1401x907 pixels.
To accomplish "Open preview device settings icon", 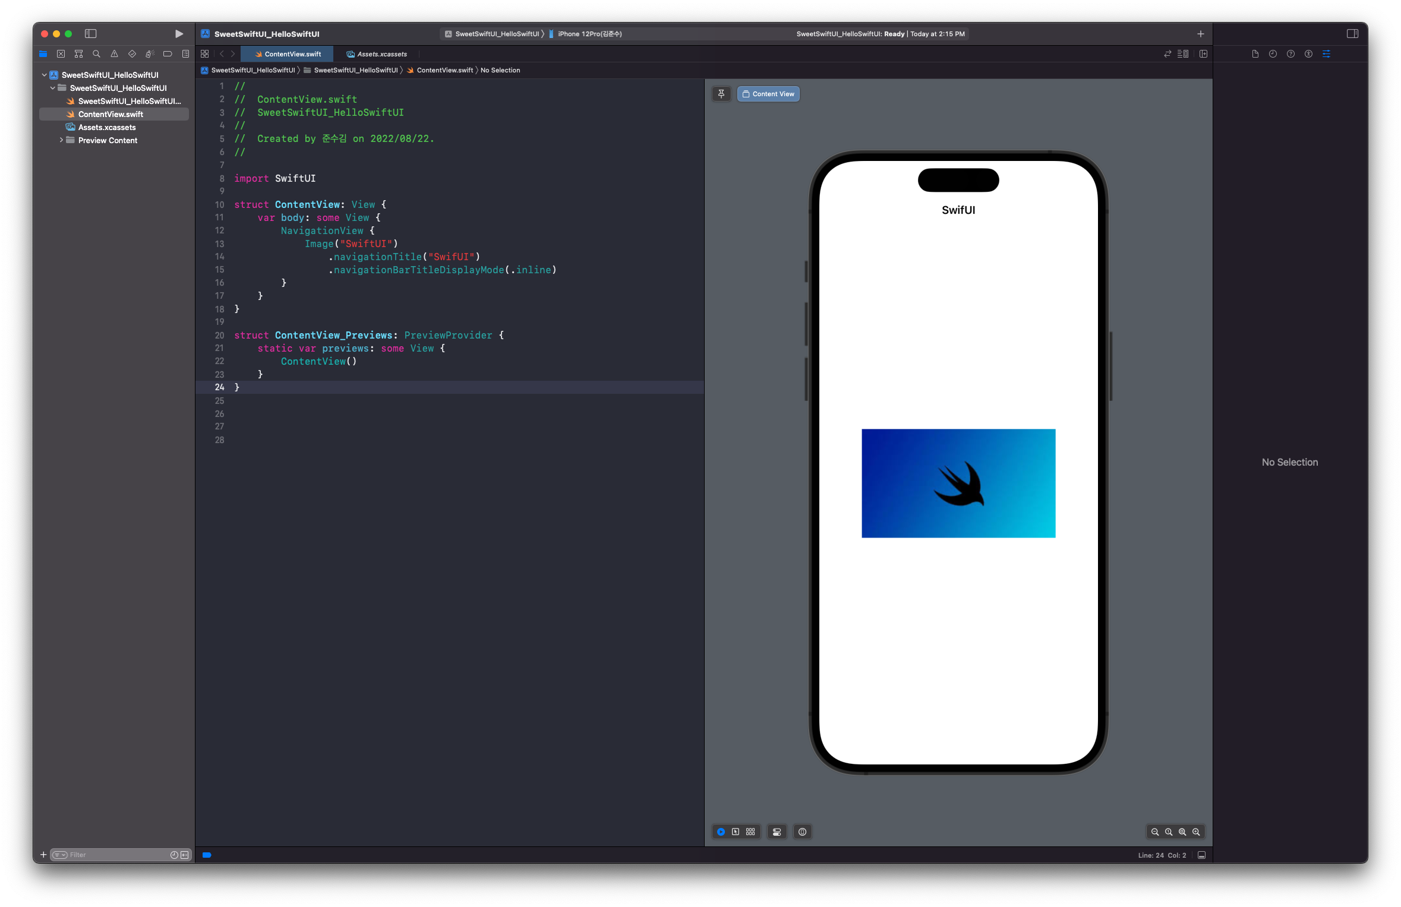I will [x=777, y=832].
